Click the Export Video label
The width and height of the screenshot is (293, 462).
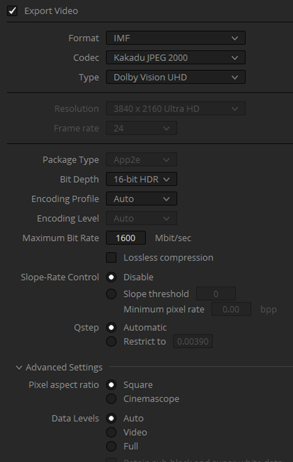click(x=51, y=11)
